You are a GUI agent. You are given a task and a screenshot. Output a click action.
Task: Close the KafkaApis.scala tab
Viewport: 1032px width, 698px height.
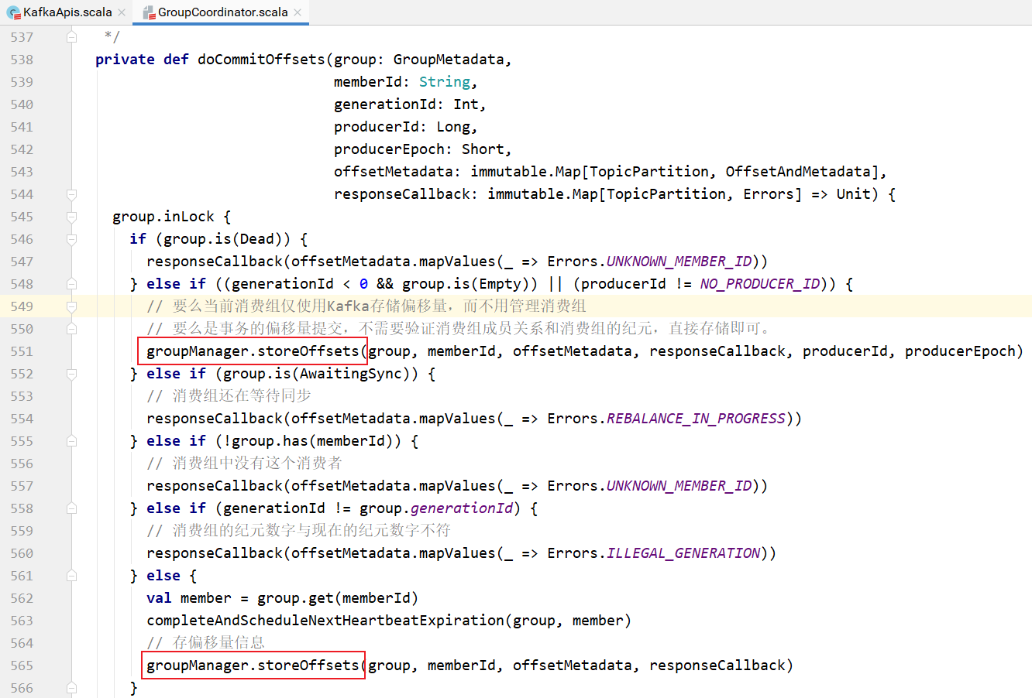pyautogui.click(x=122, y=12)
